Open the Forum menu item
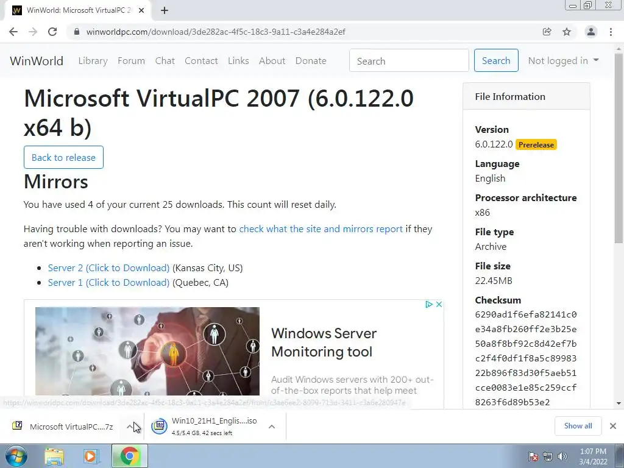Viewport: 624px width, 468px height. (x=132, y=61)
